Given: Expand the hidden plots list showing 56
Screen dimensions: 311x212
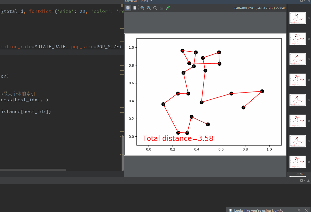Looking at the screenshot, I should 299,174.
